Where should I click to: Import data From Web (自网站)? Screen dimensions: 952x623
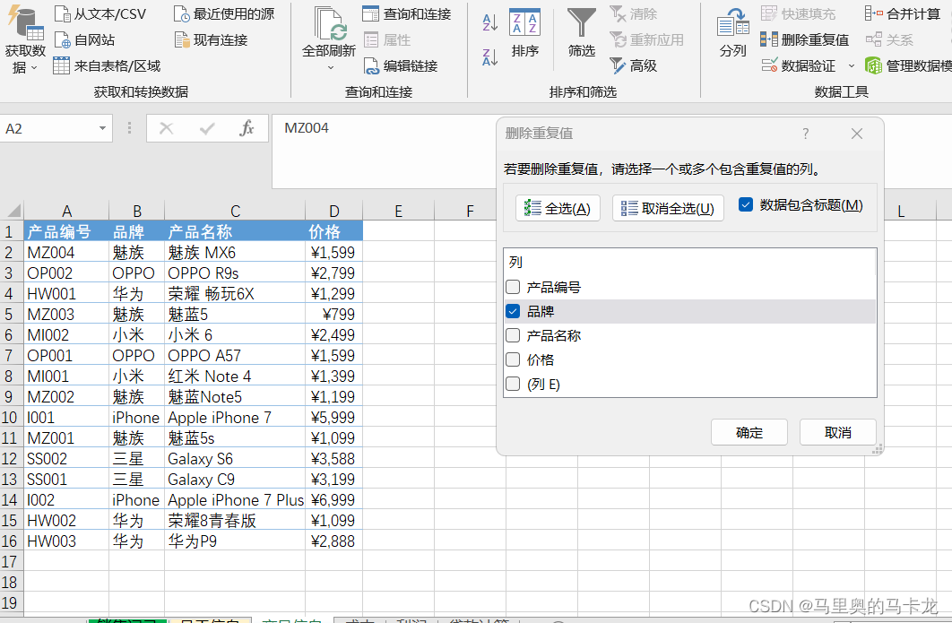click(x=84, y=40)
